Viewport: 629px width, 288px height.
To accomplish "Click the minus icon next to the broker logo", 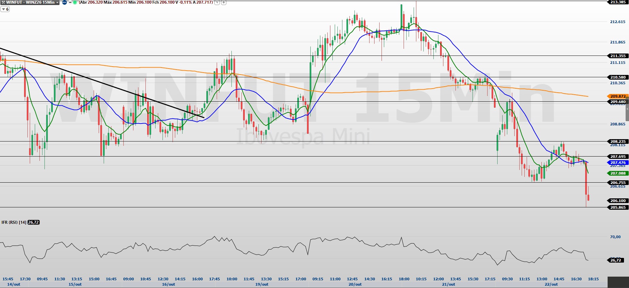I will (x=70, y=2).
